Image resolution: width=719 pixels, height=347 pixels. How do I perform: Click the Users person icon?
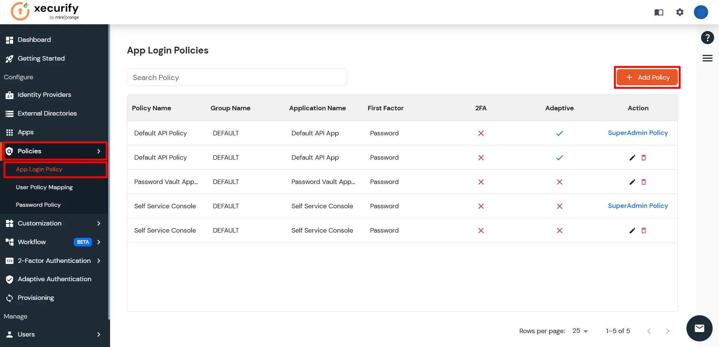pyautogui.click(x=9, y=334)
